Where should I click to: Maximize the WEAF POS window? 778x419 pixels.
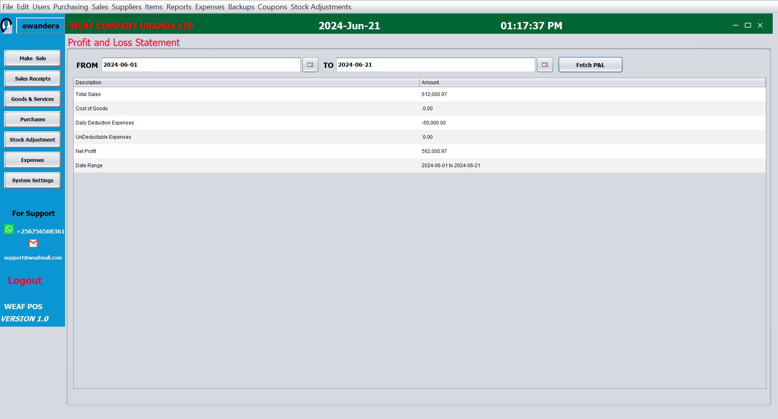coord(747,25)
